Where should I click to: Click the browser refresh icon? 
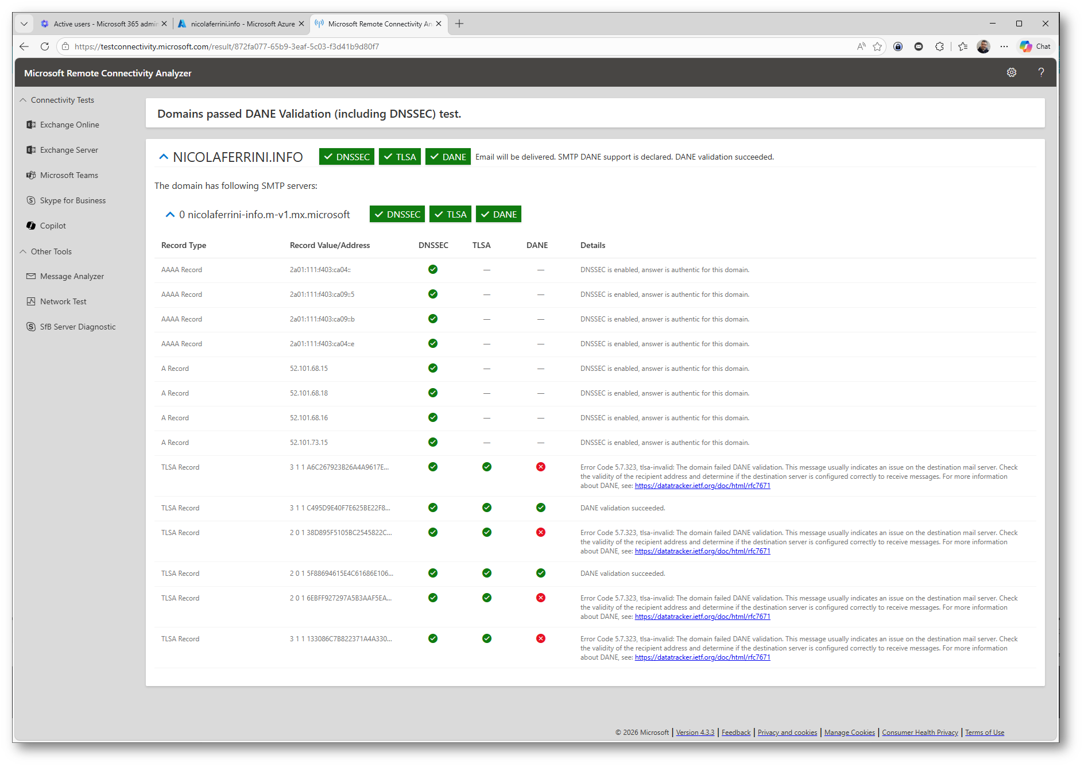[45, 47]
